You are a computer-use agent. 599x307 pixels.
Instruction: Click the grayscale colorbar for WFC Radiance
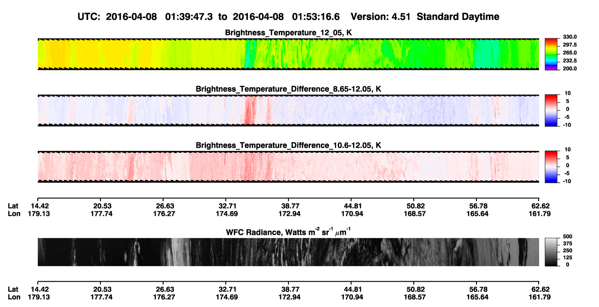(x=551, y=251)
